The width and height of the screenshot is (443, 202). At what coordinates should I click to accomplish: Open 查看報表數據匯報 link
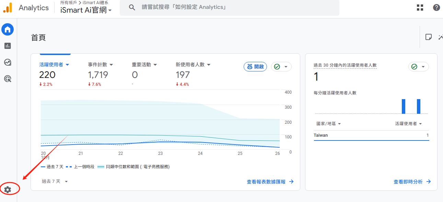tap(270, 182)
